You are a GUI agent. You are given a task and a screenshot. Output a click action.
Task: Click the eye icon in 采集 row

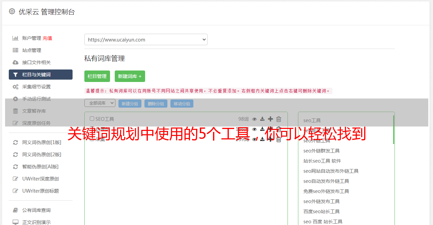pyautogui.click(x=254, y=139)
